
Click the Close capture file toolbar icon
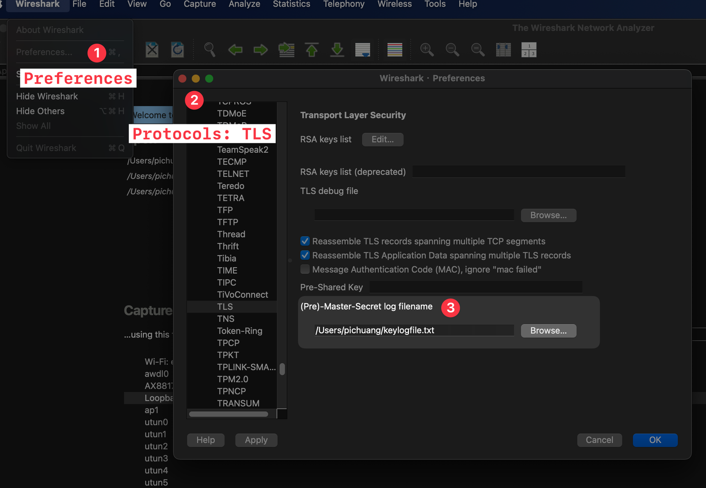click(152, 50)
